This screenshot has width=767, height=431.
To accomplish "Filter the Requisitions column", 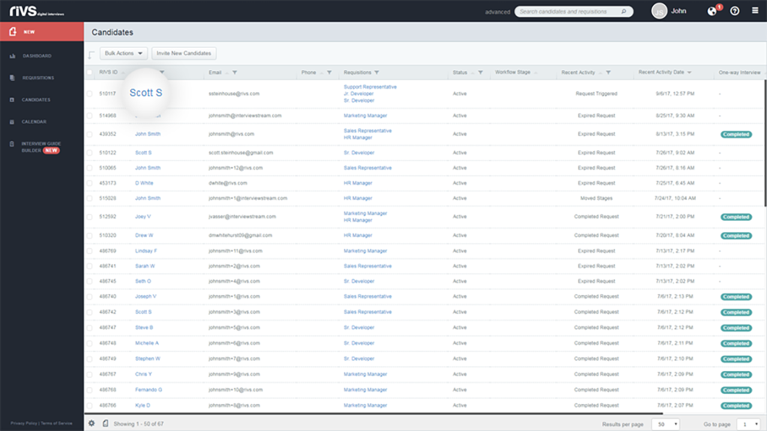I will [376, 72].
